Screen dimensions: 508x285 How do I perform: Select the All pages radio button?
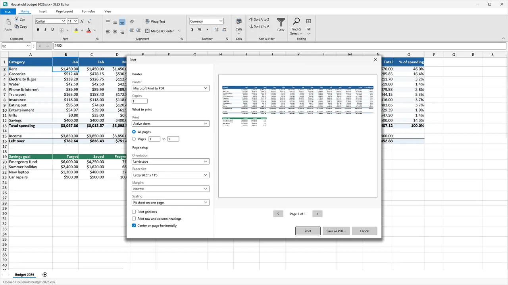pos(134,132)
